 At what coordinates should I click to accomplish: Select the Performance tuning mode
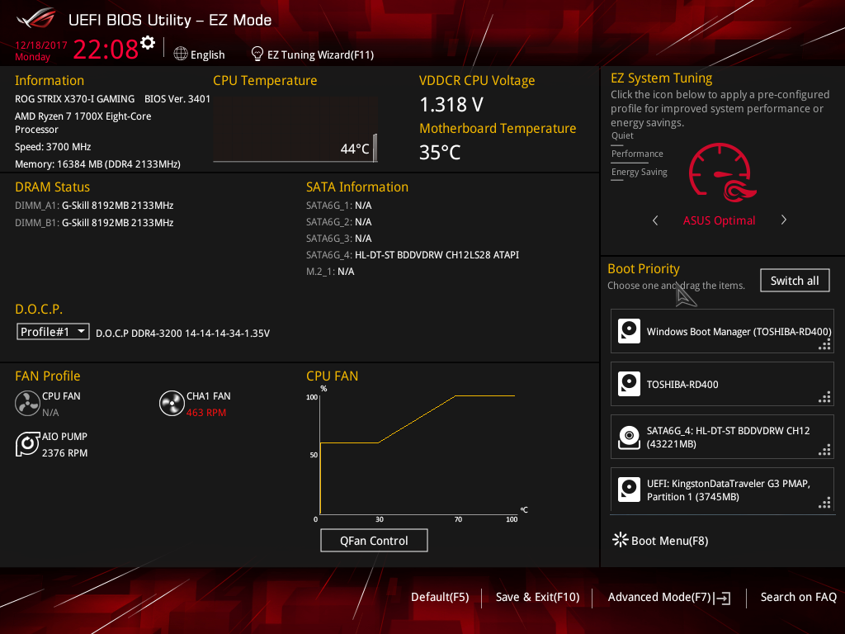click(637, 154)
